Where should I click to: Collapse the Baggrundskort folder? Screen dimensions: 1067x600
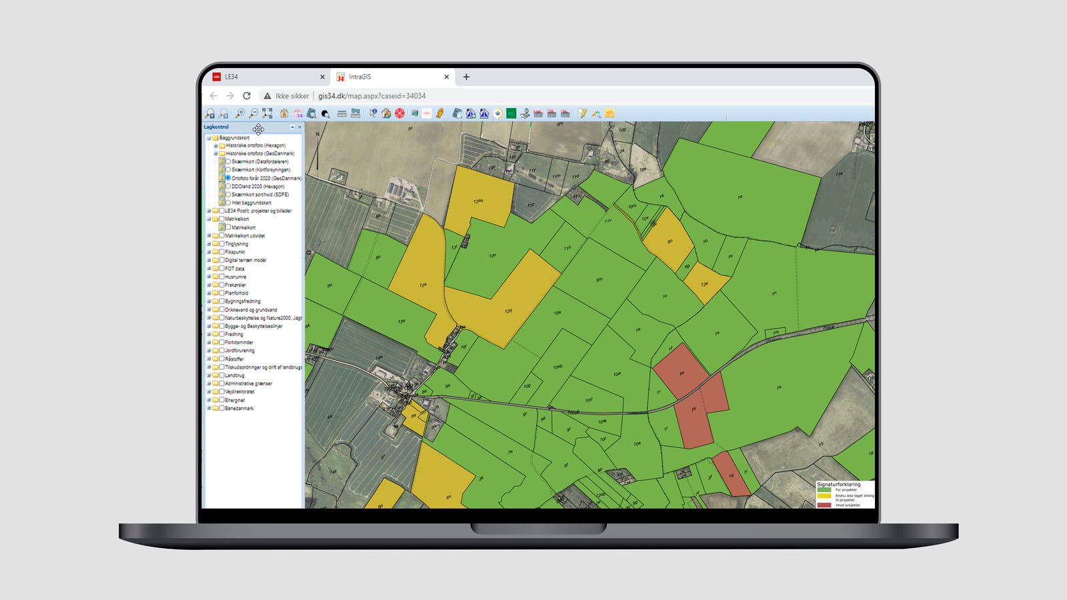click(x=209, y=138)
